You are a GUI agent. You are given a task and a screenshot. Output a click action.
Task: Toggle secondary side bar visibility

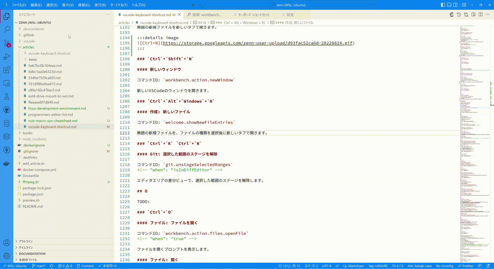(455, 5)
